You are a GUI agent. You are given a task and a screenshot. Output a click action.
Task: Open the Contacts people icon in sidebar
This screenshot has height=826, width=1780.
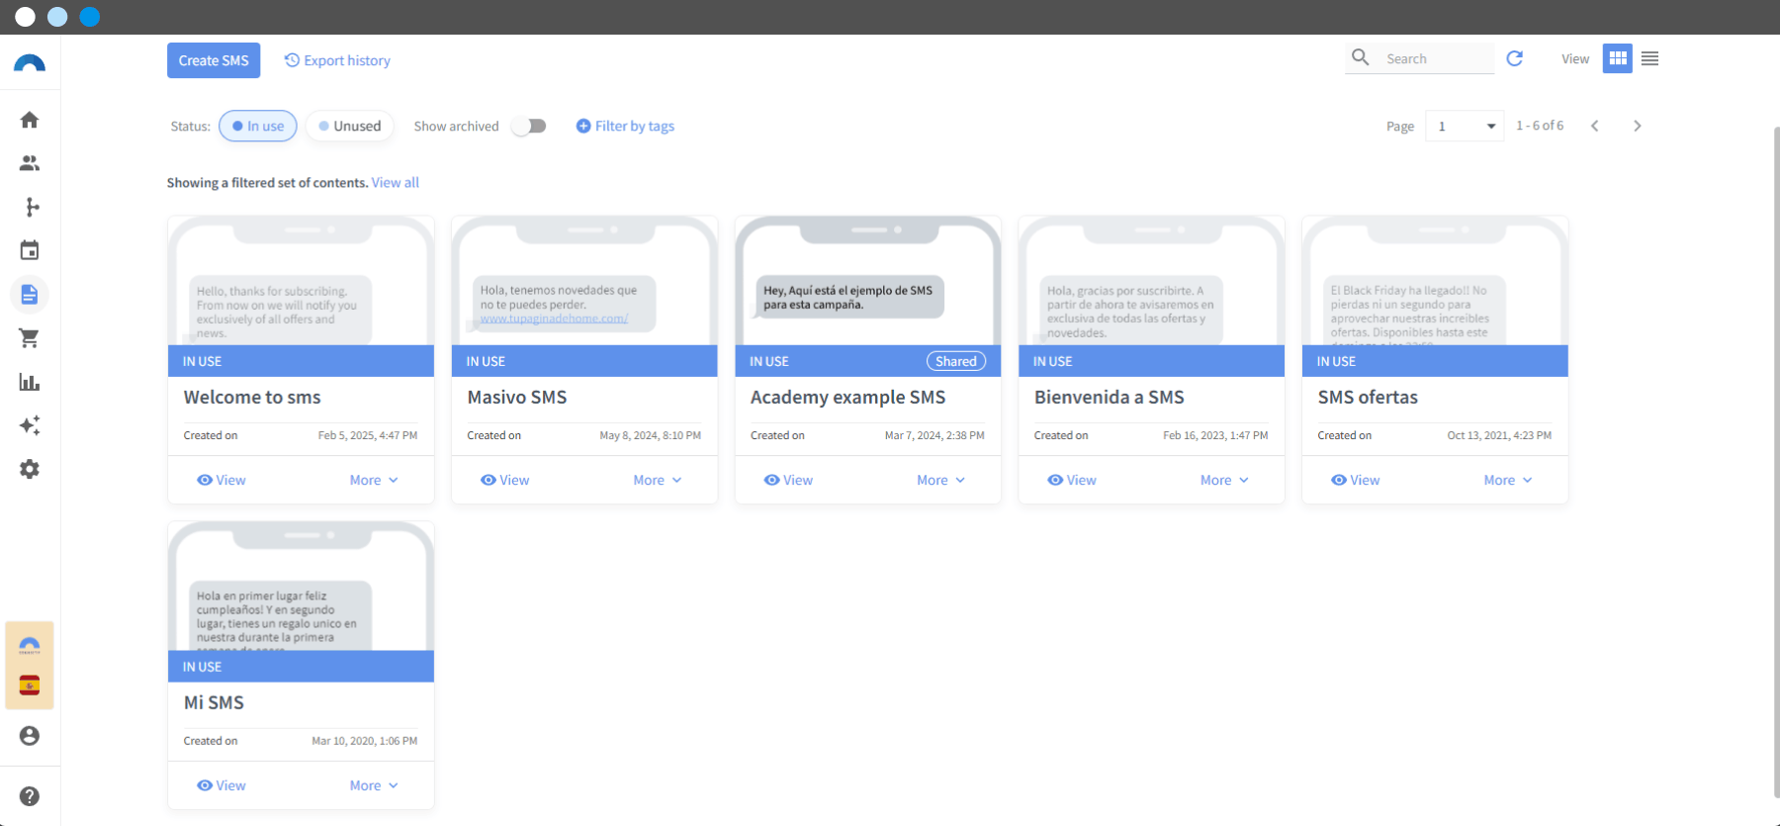pyautogui.click(x=30, y=163)
